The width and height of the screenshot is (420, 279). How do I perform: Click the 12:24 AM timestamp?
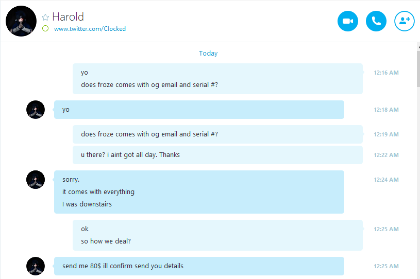click(x=386, y=180)
